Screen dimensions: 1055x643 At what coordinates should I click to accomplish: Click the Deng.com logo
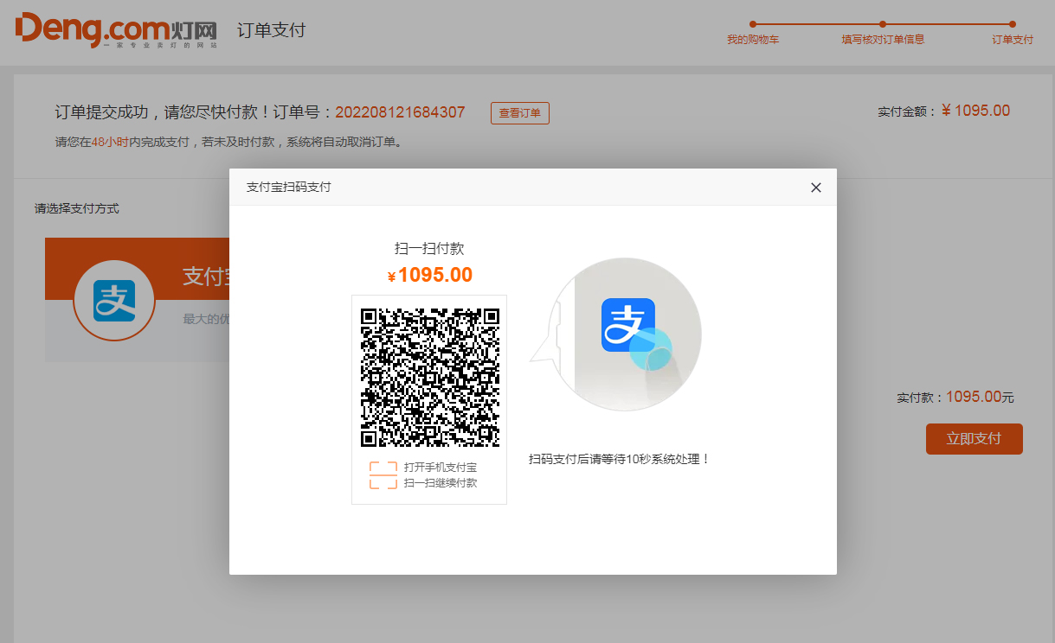tap(116, 29)
